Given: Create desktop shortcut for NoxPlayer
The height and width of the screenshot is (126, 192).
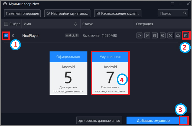Looking at the screenshot, I should [147, 36].
